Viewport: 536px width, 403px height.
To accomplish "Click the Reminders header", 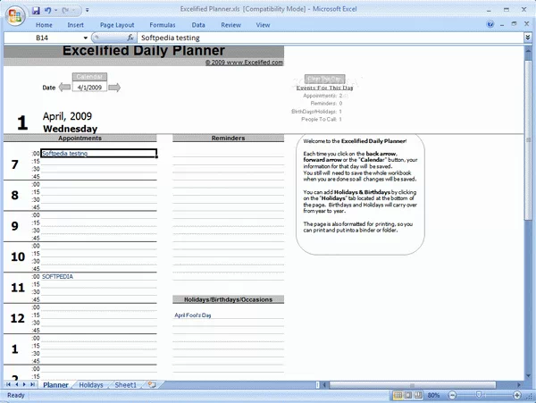I will pyautogui.click(x=228, y=139).
